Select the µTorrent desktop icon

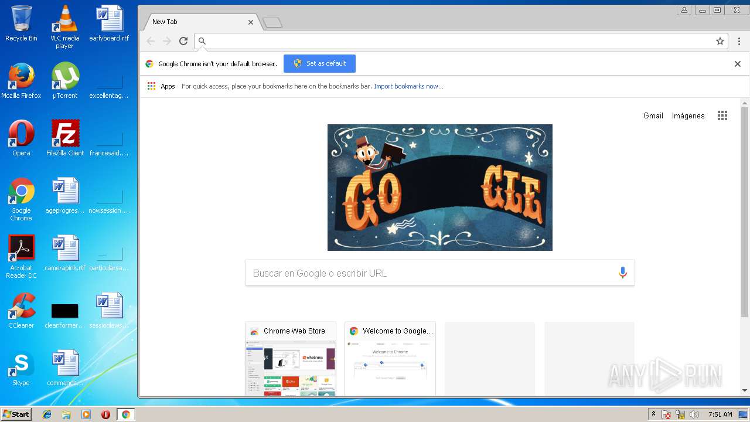[x=64, y=81]
